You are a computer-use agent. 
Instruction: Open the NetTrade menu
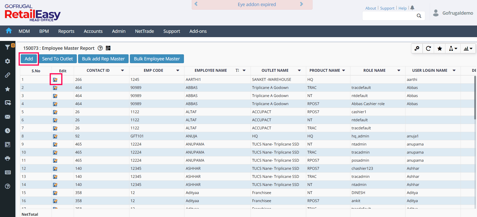(x=144, y=31)
